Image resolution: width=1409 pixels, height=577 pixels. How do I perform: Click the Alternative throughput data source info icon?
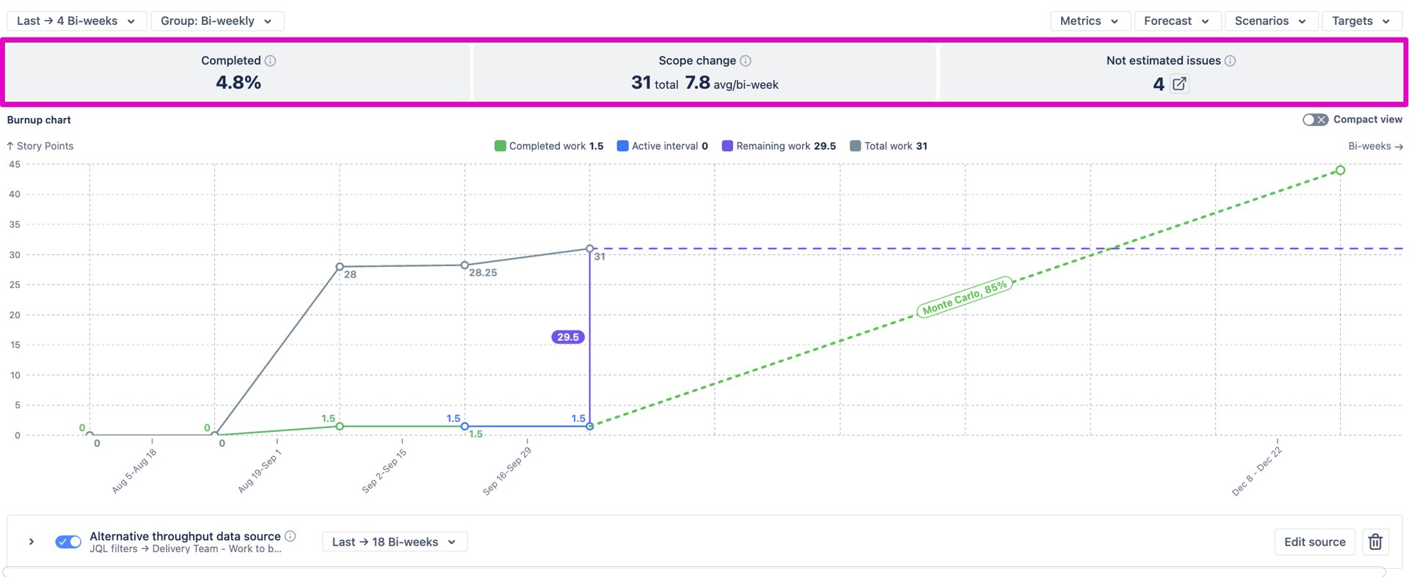(291, 536)
